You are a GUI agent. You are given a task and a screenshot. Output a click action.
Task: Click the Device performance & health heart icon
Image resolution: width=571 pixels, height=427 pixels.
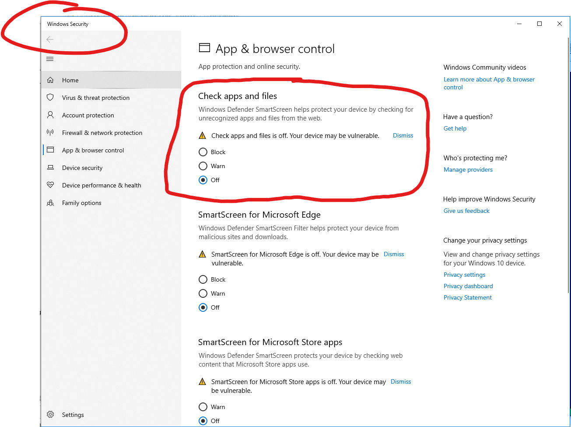pyautogui.click(x=50, y=185)
